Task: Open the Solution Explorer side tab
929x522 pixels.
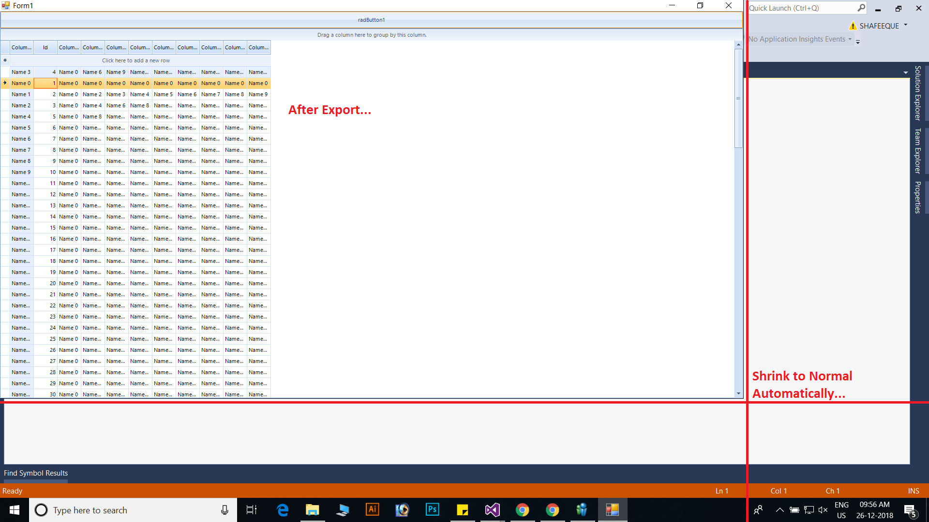Action: tap(917, 93)
